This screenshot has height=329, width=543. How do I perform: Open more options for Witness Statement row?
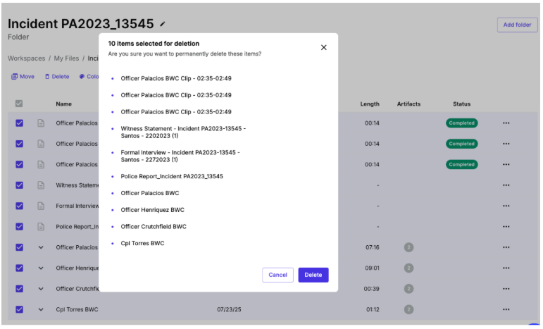pos(506,185)
